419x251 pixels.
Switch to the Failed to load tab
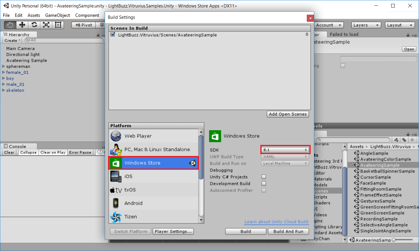click(344, 34)
